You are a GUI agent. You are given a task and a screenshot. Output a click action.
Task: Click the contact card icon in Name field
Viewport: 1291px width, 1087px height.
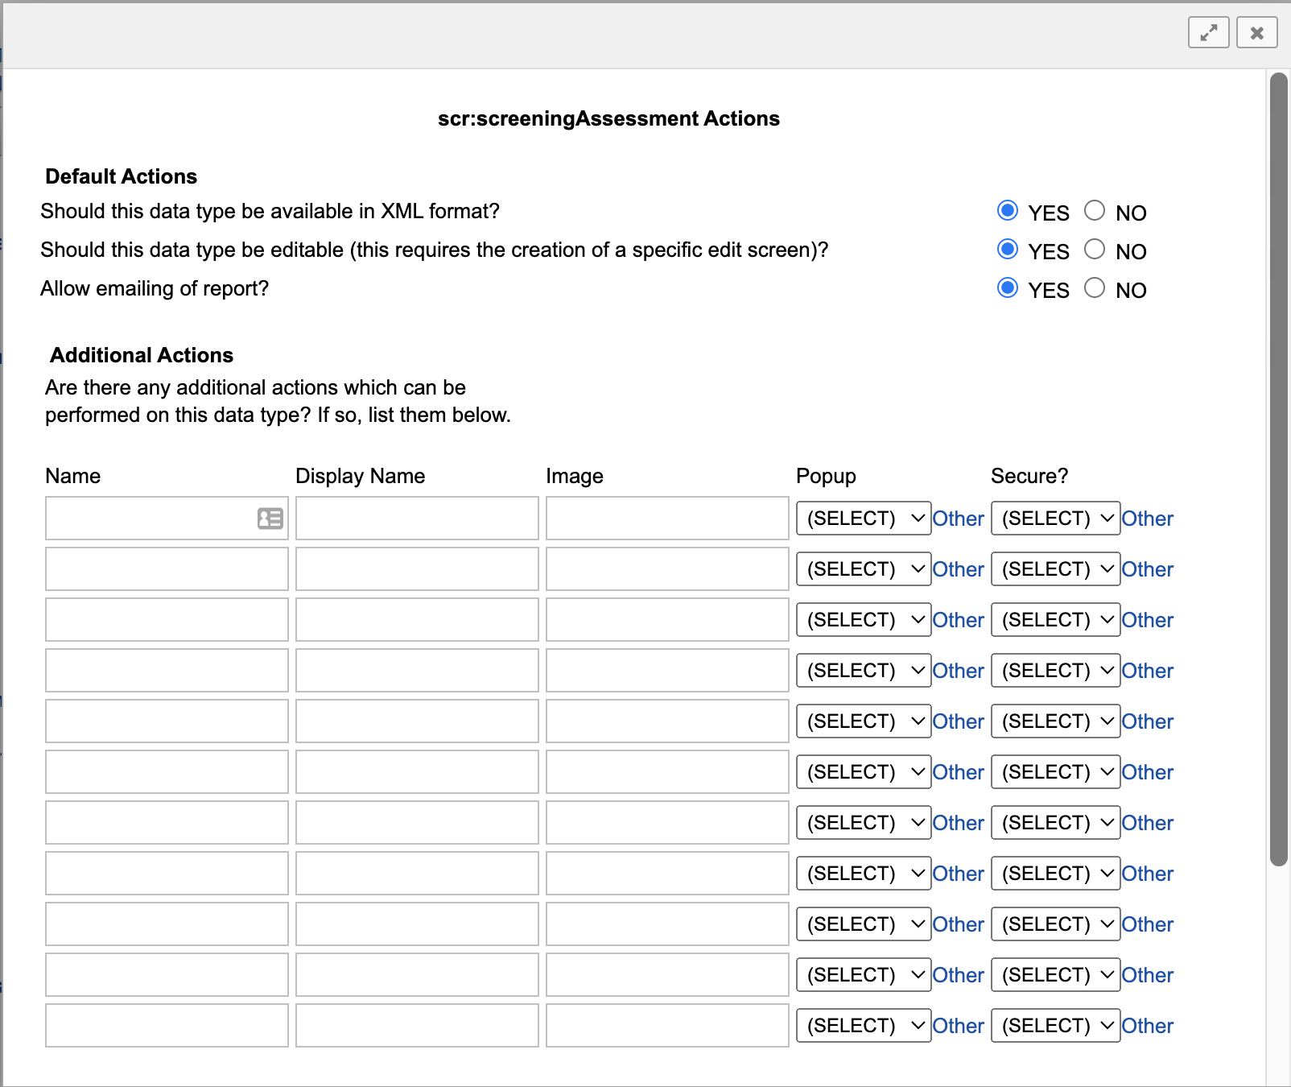pos(270,519)
